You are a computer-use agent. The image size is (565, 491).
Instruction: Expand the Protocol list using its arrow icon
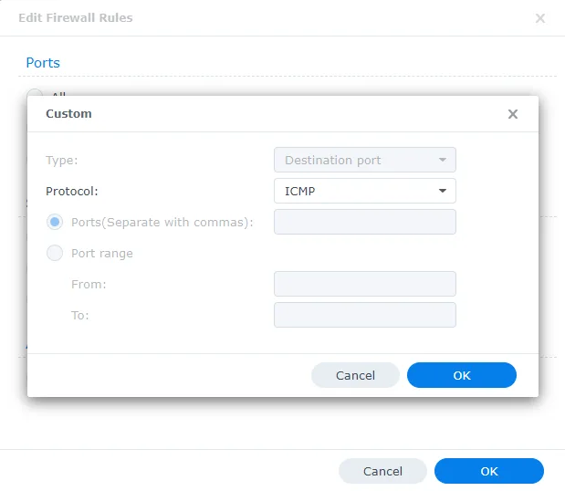pyautogui.click(x=442, y=191)
